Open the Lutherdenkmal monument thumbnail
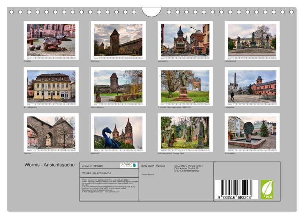303x218 pixels. [x=252, y=40]
